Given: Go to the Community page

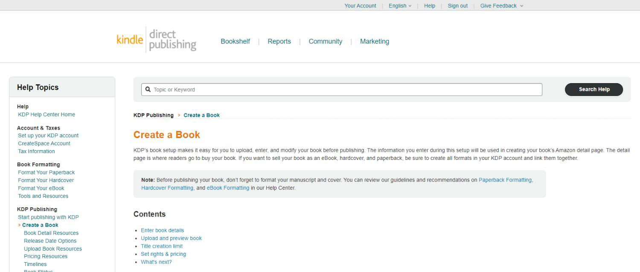Looking at the screenshot, I should click(325, 41).
